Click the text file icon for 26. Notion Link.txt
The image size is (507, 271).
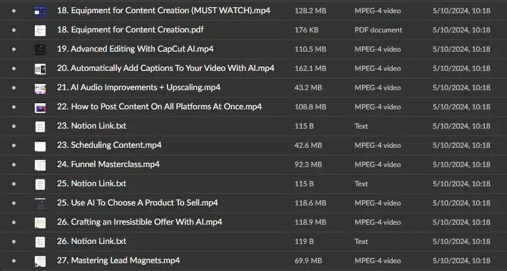coord(40,242)
